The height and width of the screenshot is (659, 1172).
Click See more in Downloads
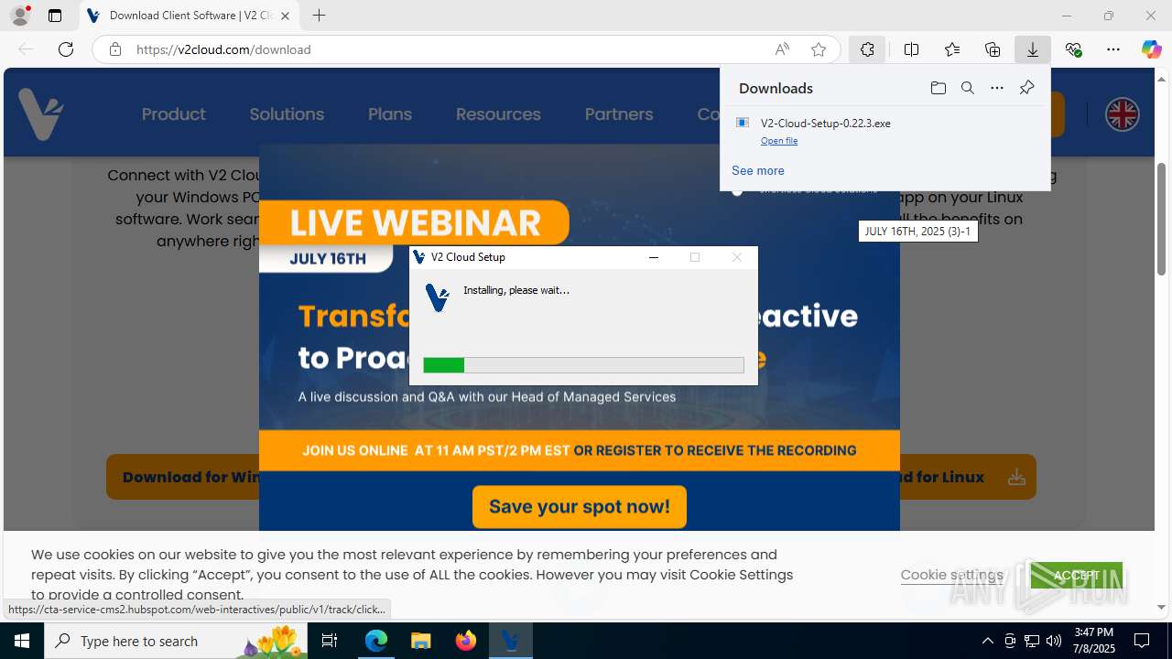(758, 170)
